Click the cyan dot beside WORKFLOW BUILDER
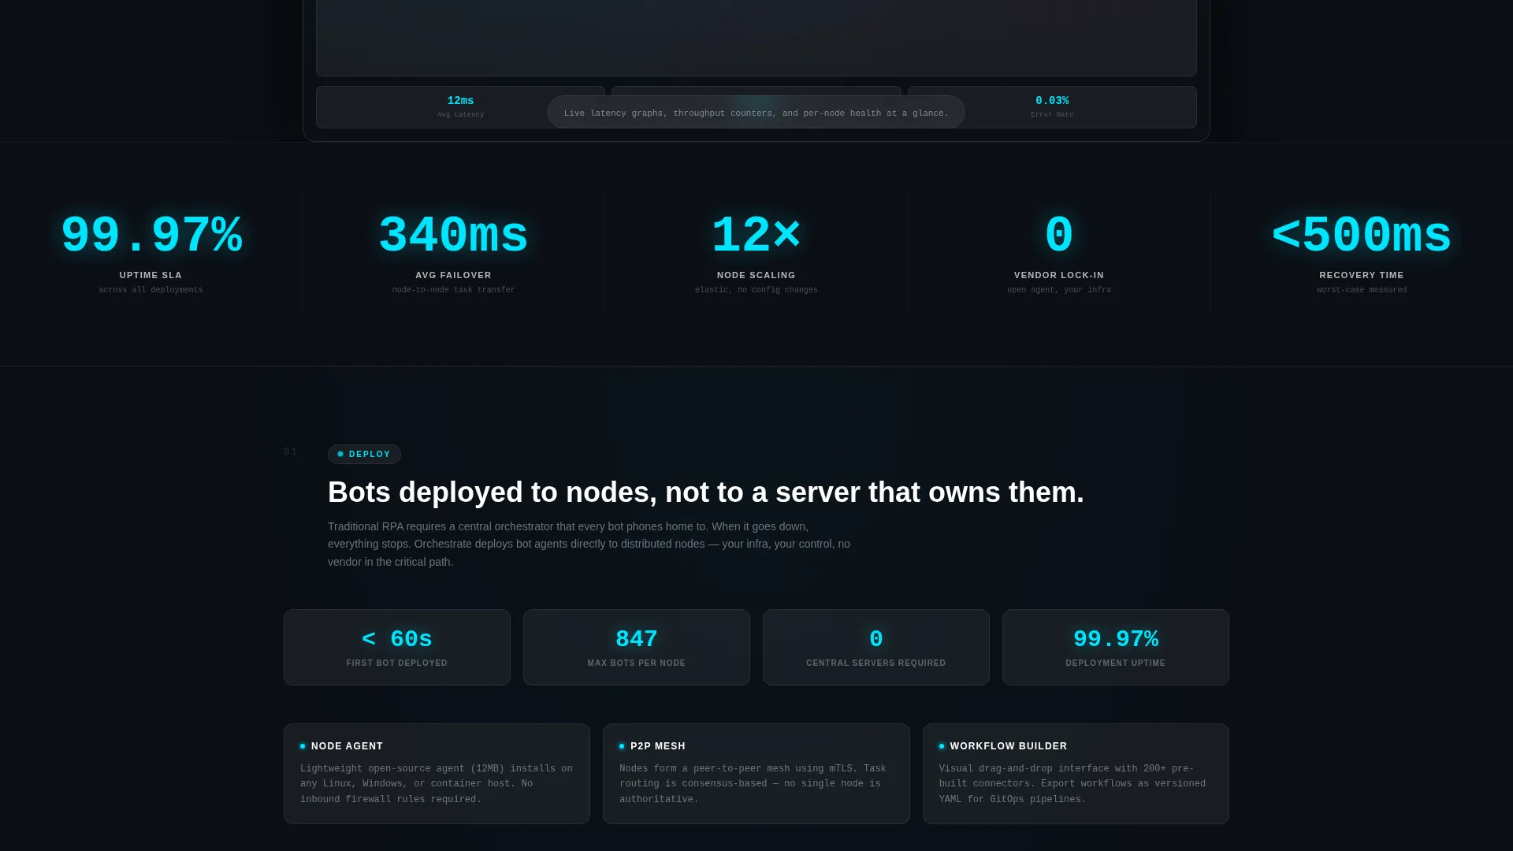The width and height of the screenshot is (1513, 851). tap(942, 746)
